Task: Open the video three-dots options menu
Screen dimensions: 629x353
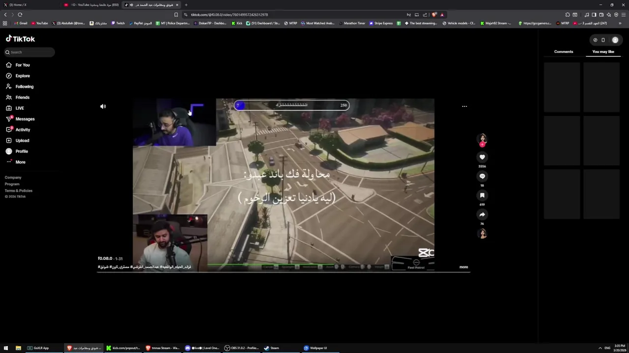Action: [464, 106]
